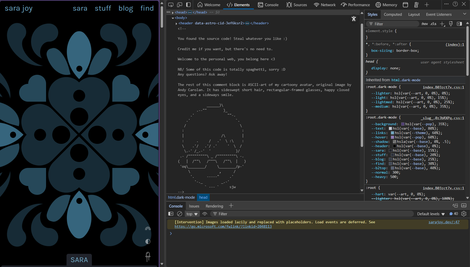Open the Lighthouse-style audits icon
This screenshot has height=267, width=470.
pyautogui.click(x=416, y=5)
